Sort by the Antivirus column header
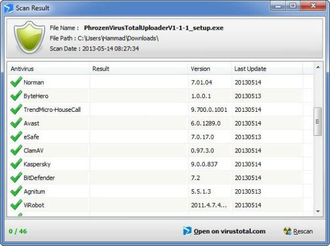Viewport: 330px width, 246px height. tap(48, 69)
